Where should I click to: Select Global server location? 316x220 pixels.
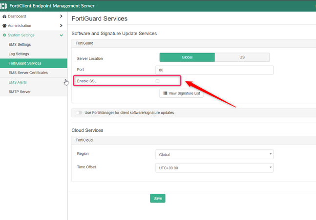tap(187, 57)
